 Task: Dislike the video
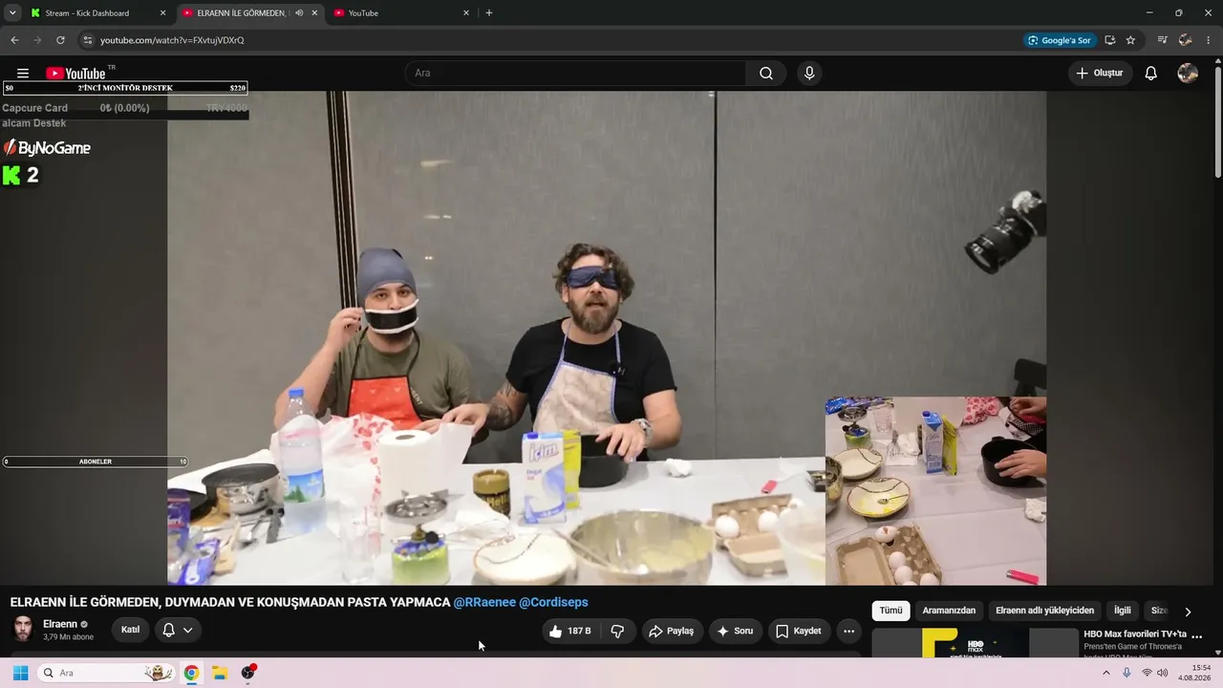(617, 631)
